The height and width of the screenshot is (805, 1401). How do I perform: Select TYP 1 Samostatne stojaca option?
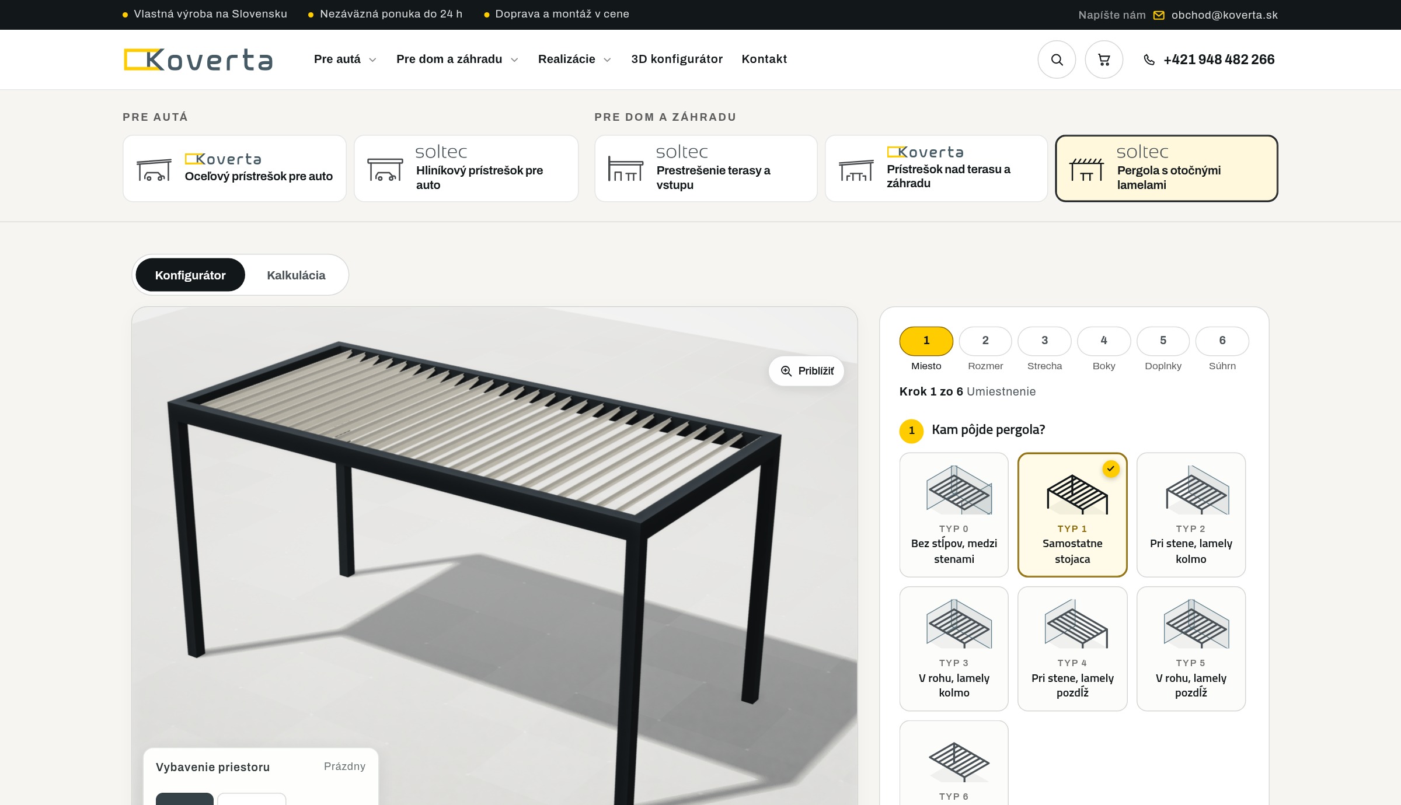(x=1072, y=515)
